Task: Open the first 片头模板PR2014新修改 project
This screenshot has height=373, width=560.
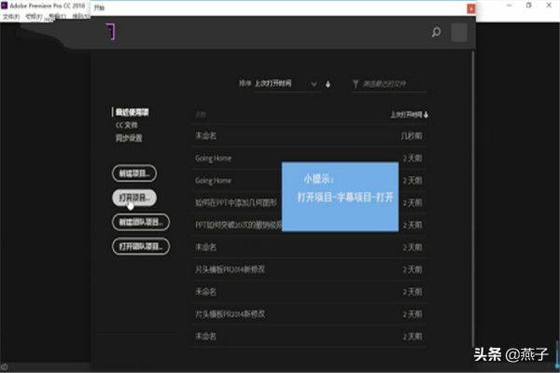Action: coord(229,269)
